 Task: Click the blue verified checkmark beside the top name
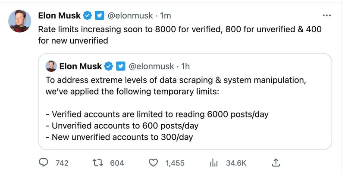tap(88, 16)
